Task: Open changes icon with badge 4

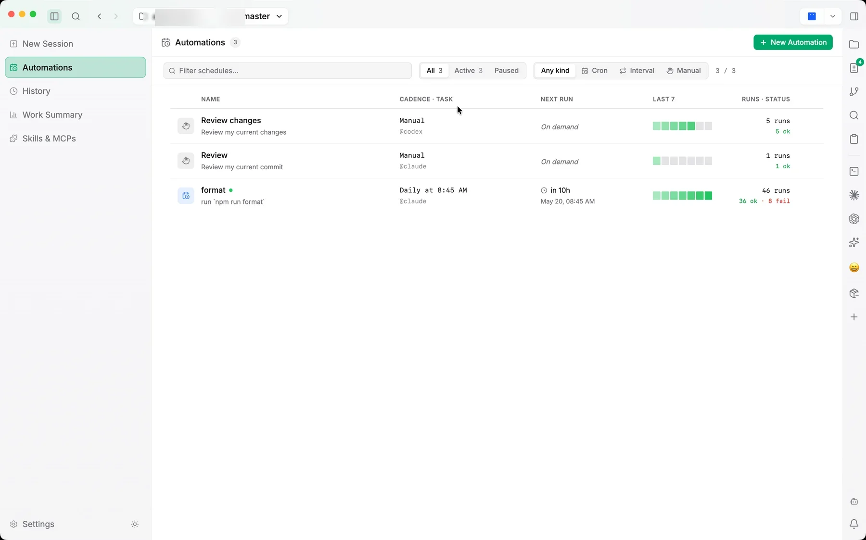Action: pos(854,68)
